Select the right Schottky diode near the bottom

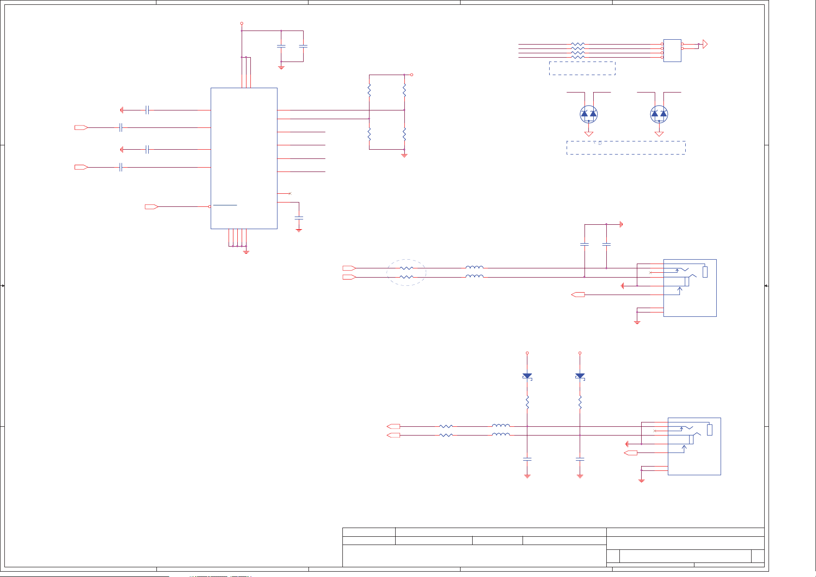point(580,376)
